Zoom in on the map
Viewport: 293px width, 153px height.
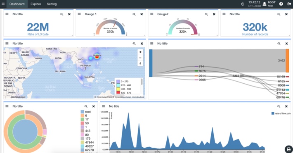[140, 52]
